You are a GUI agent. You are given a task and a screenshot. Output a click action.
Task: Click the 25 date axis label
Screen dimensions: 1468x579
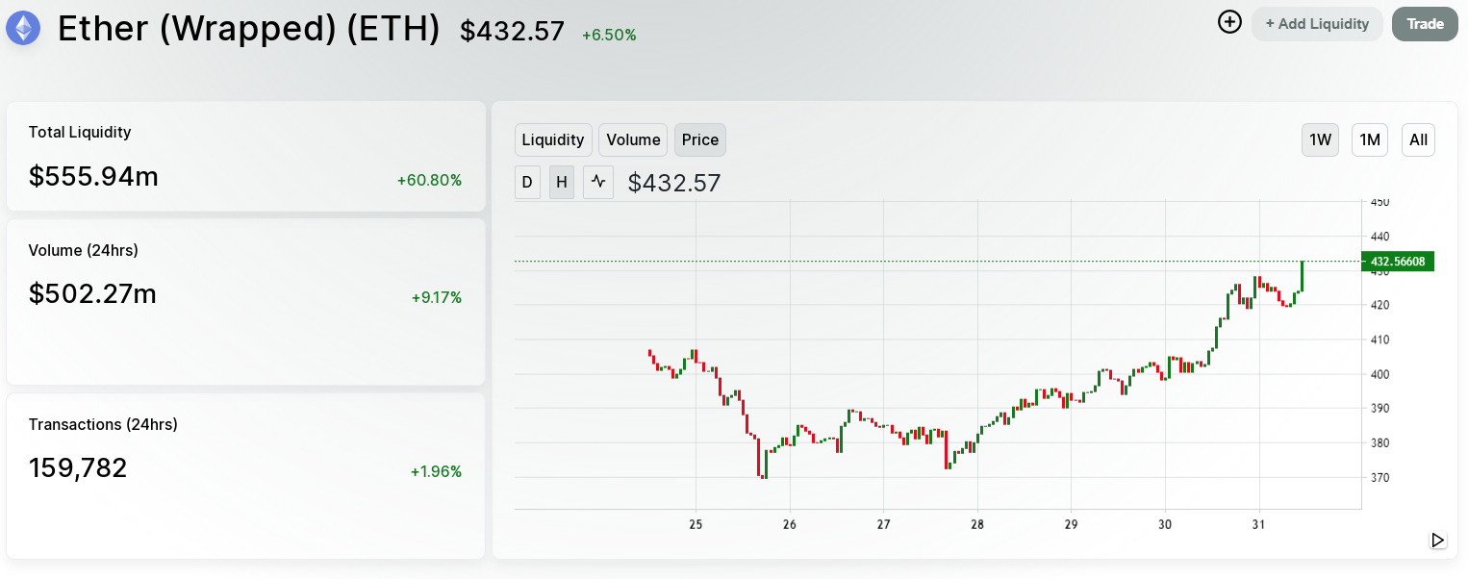point(696,524)
